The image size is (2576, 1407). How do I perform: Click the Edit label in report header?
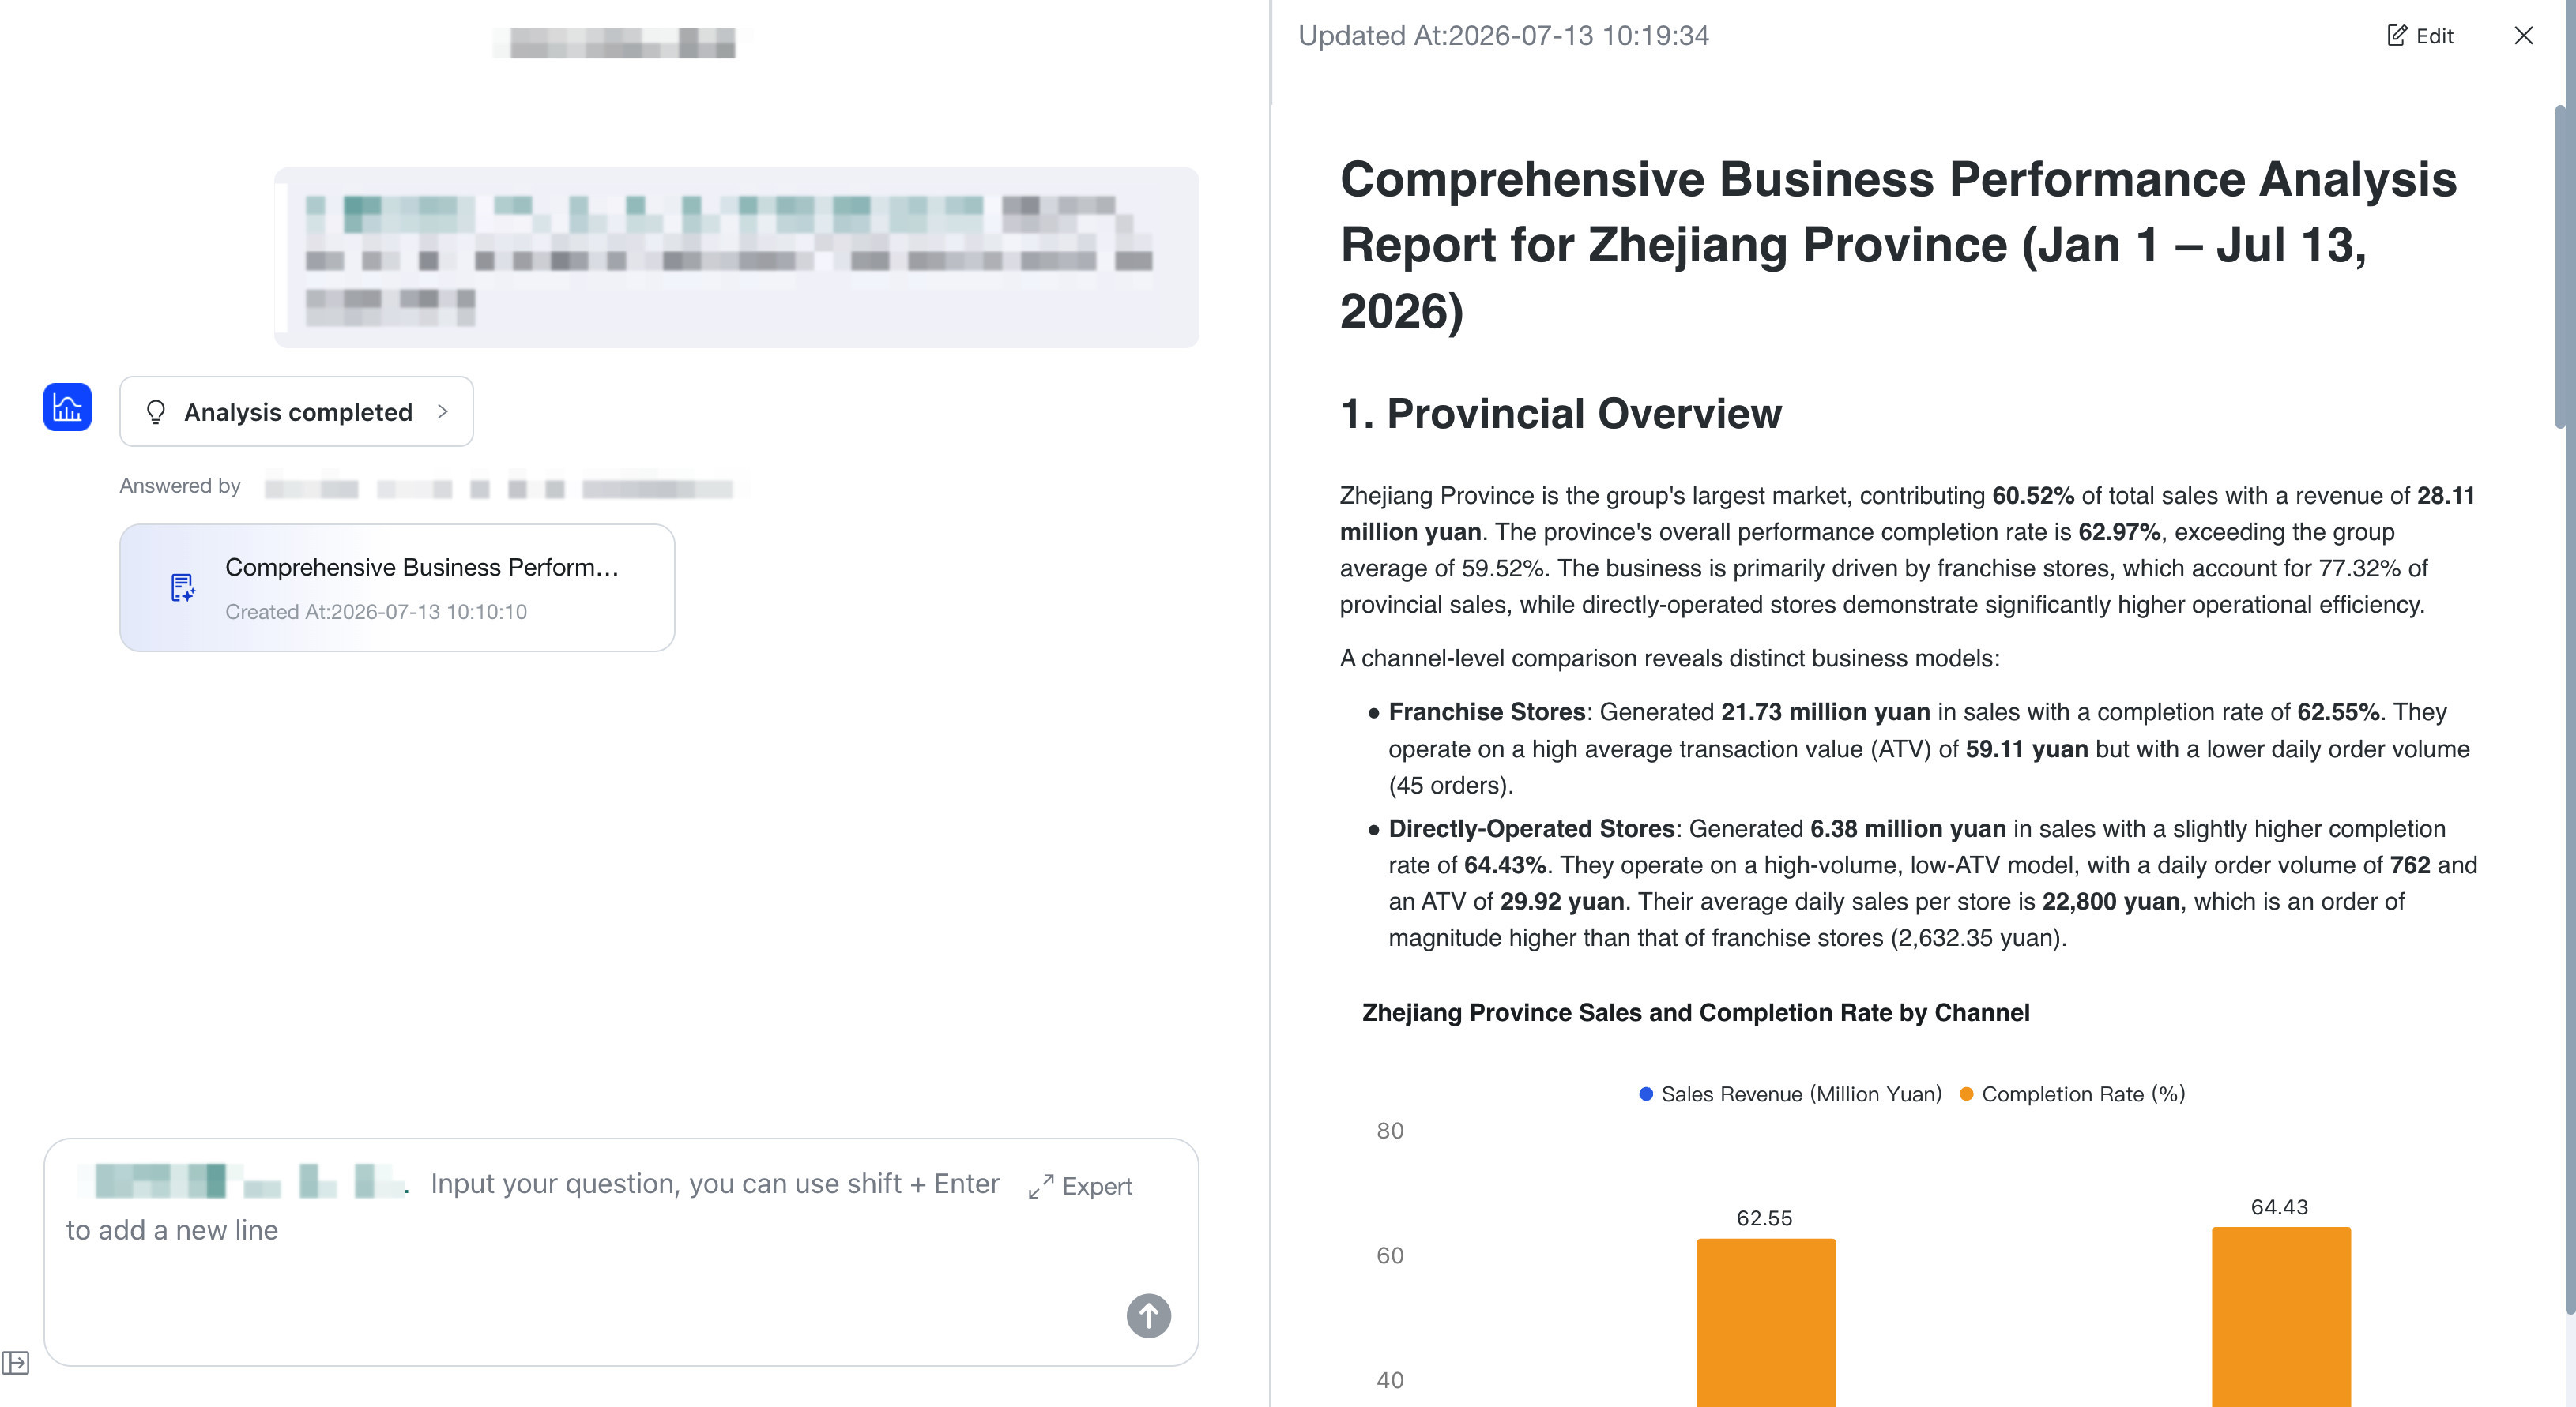pyautogui.click(x=2434, y=36)
